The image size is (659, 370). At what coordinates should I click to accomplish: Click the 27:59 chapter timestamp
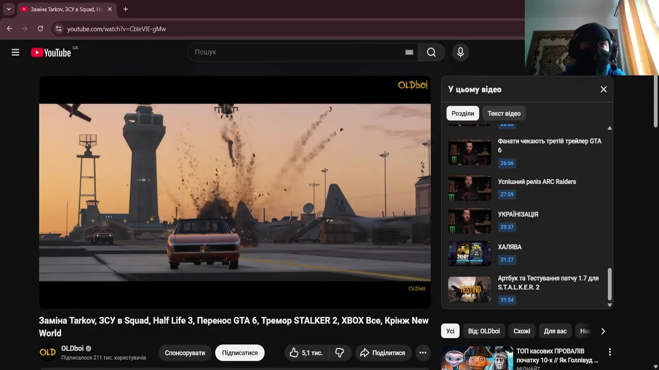[507, 194]
